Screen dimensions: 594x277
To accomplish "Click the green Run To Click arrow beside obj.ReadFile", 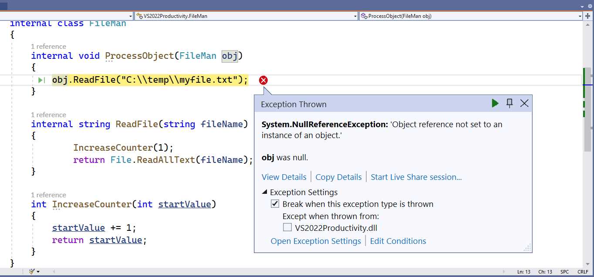I will [x=41, y=80].
